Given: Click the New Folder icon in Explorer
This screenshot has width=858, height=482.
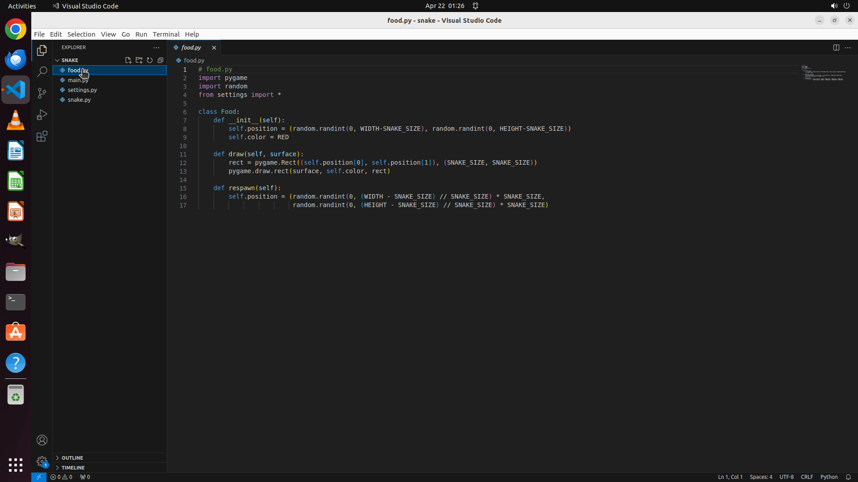Looking at the screenshot, I should click(x=139, y=60).
